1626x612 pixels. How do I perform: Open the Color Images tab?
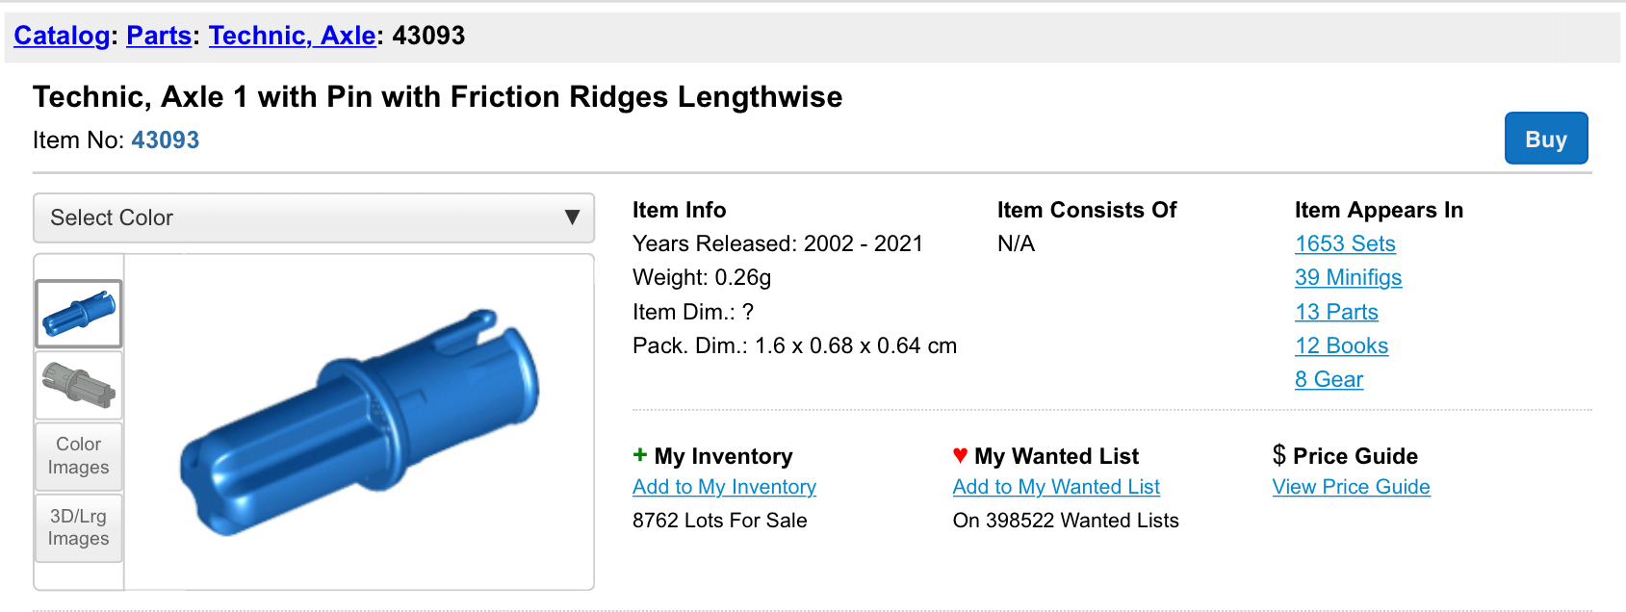tap(79, 456)
